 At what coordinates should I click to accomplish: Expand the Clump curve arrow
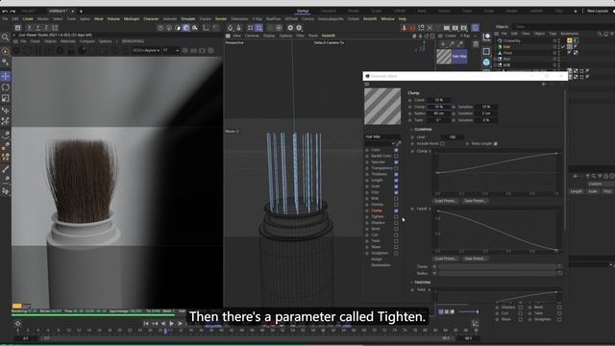click(430, 151)
